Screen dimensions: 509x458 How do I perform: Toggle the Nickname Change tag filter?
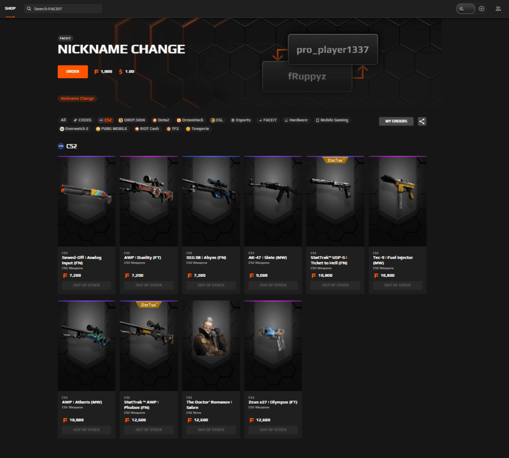77,99
